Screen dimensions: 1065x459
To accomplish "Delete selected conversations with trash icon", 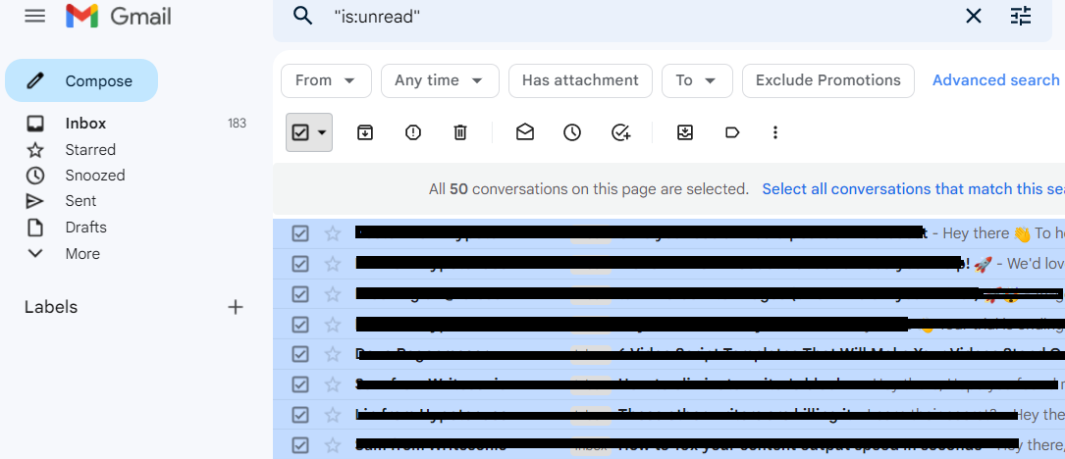I will click(459, 132).
